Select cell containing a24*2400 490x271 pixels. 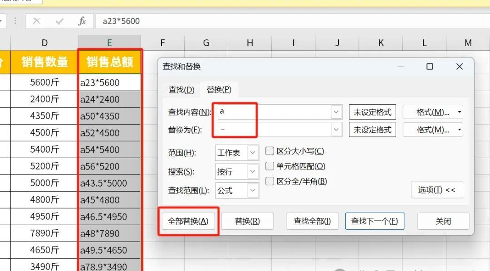[109, 99]
